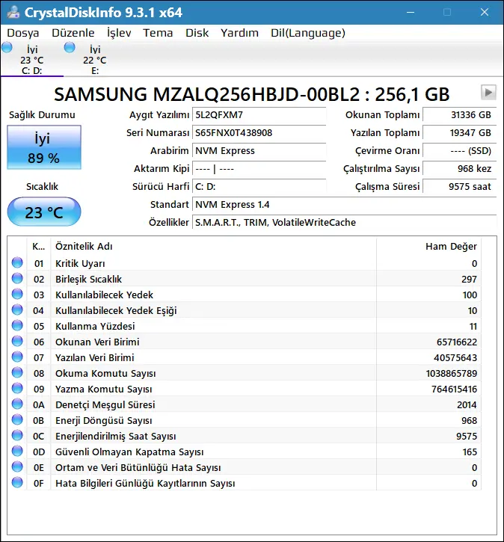Click the Çalıştırılma Sayısı value 968 kez
Image resolution: width=504 pixels, height=542 pixels.
click(459, 169)
